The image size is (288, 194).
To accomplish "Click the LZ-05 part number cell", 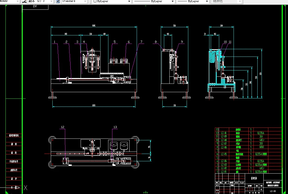I will pos(224,154).
